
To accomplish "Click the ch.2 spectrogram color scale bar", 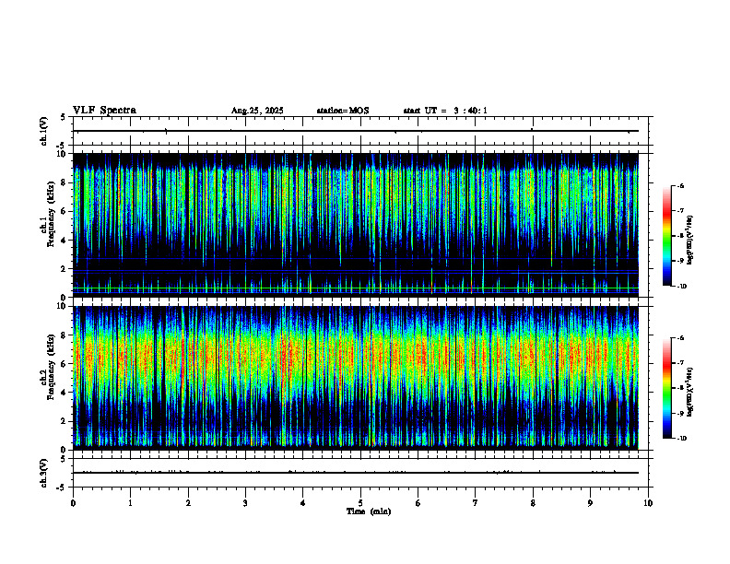I will pos(666,388).
